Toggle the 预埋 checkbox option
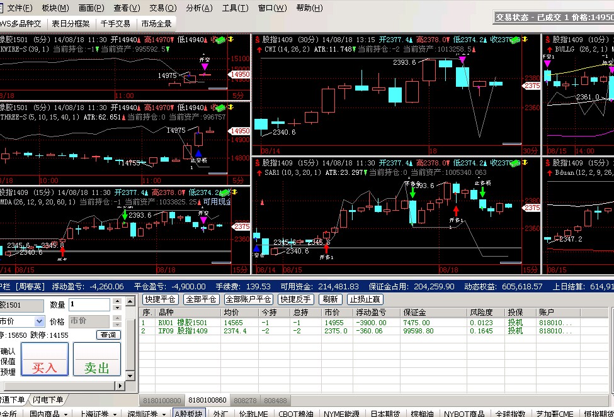 (x=8, y=372)
